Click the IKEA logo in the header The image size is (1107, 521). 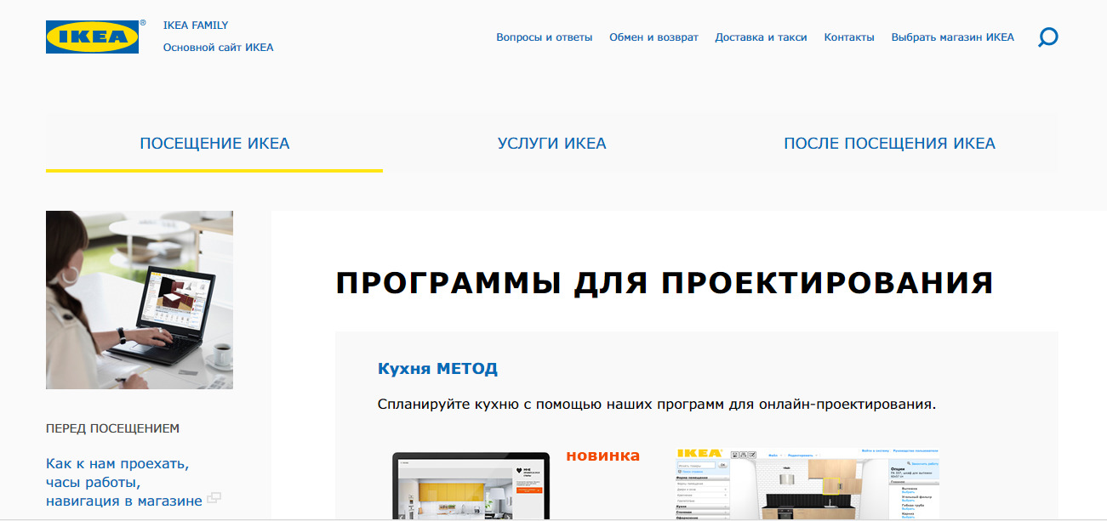point(92,37)
